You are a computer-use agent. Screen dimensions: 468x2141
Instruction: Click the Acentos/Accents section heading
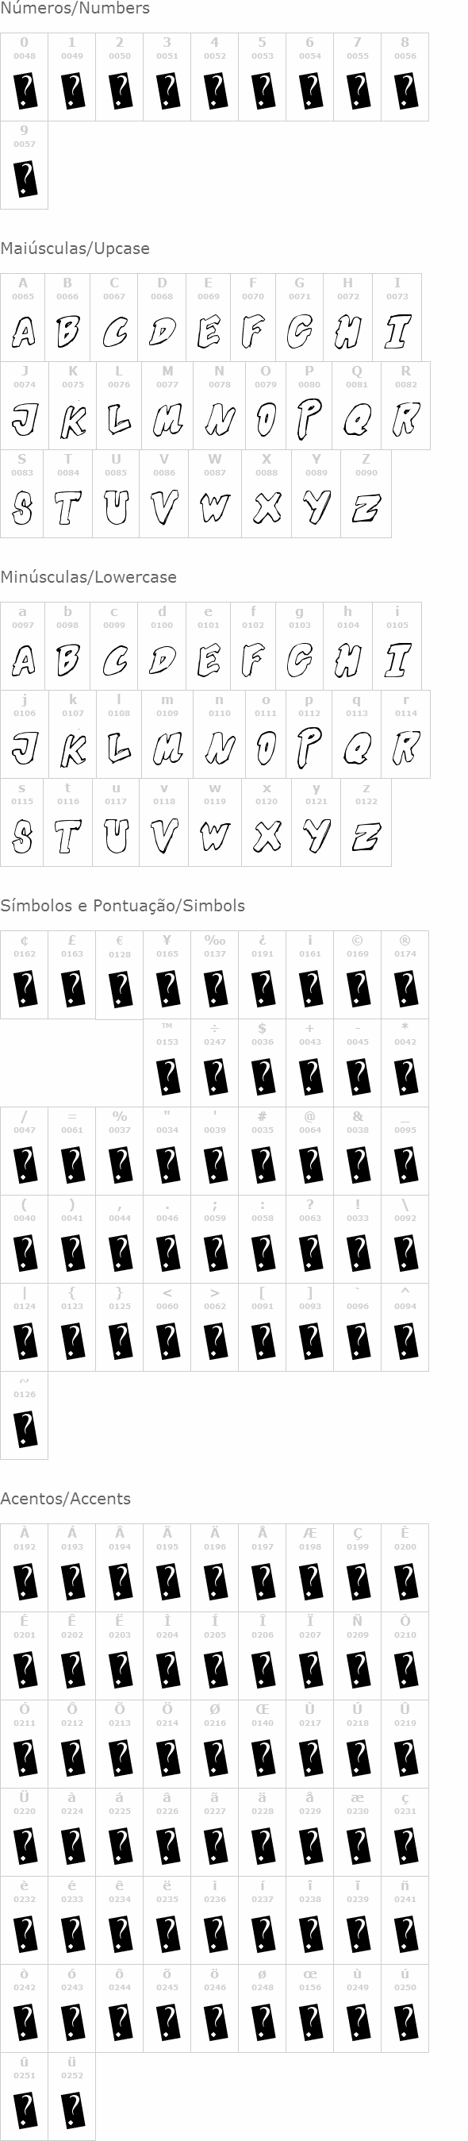66,1499
